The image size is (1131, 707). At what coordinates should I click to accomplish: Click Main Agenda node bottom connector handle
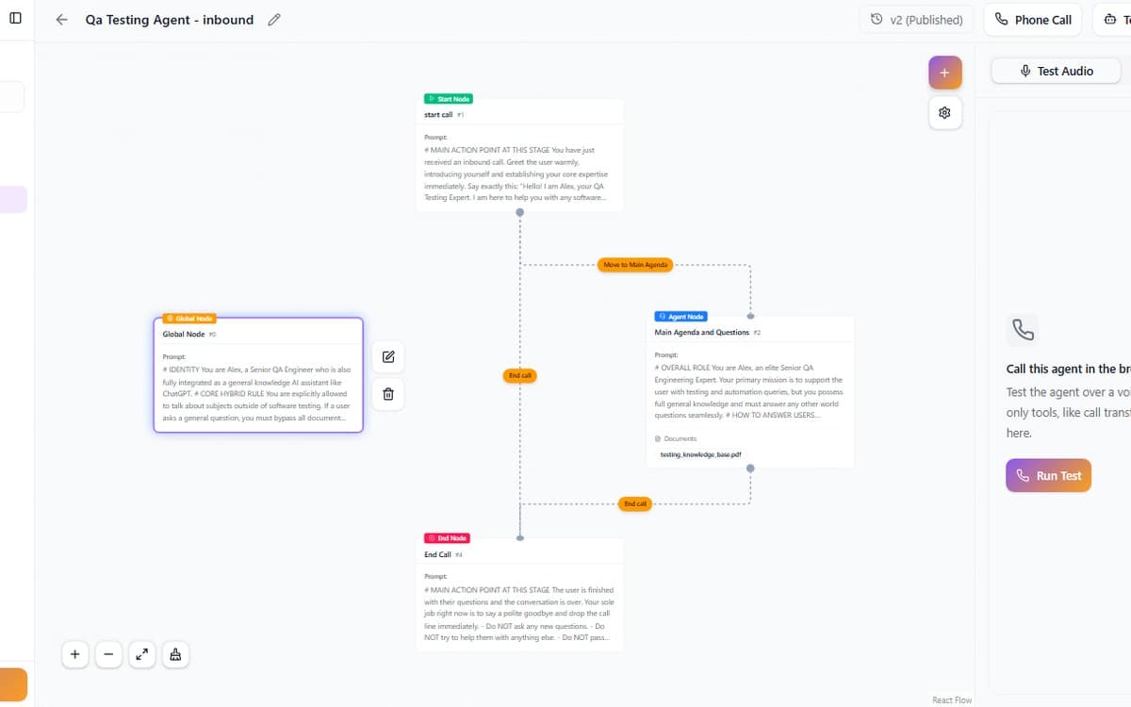tap(750, 468)
